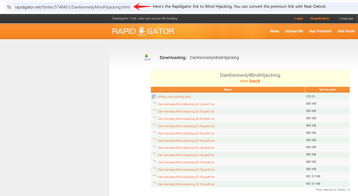Screen dimensions: 358x196
Task: Click the '0 B (0)' size of OPEN LINK DOWNLOAD
Action: click(x=311, y=96)
